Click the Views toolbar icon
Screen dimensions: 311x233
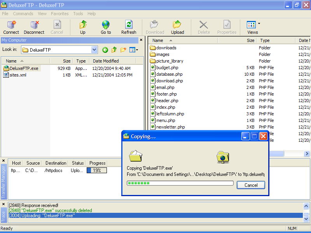[x=251, y=25]
